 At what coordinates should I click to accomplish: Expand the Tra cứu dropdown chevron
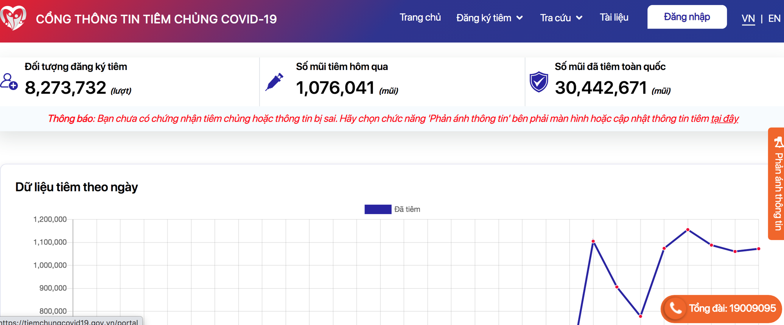pos(579,18)
